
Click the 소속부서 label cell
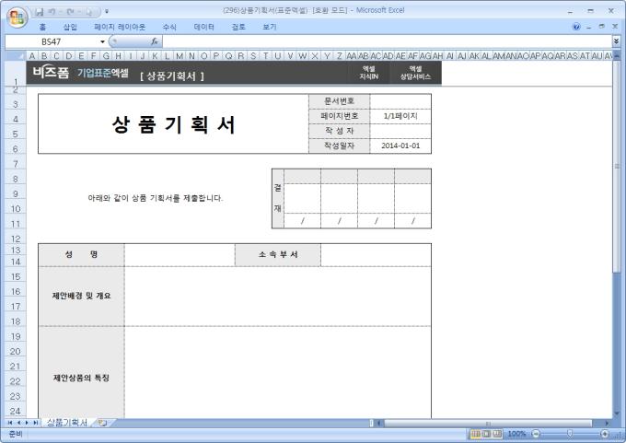point(277,255)
